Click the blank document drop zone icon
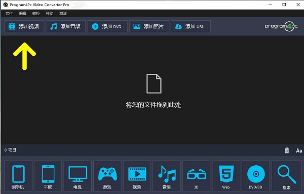304x194 pixels. pos(154,84)
